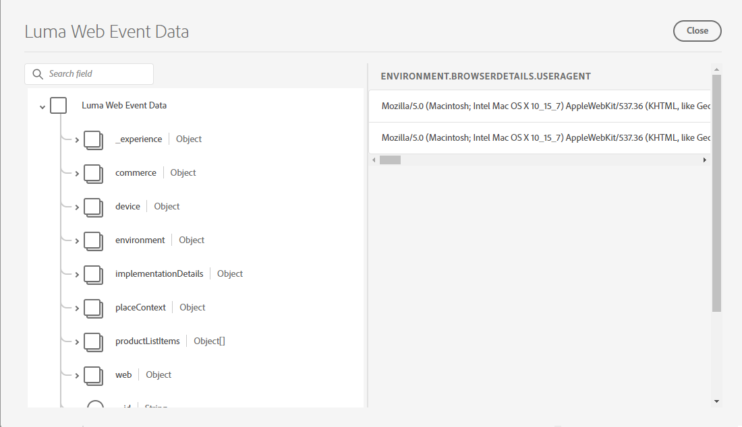Viewport: 742px width, 427px height.
Task: Expand the implementationDetails object
Action: point(77,274)
